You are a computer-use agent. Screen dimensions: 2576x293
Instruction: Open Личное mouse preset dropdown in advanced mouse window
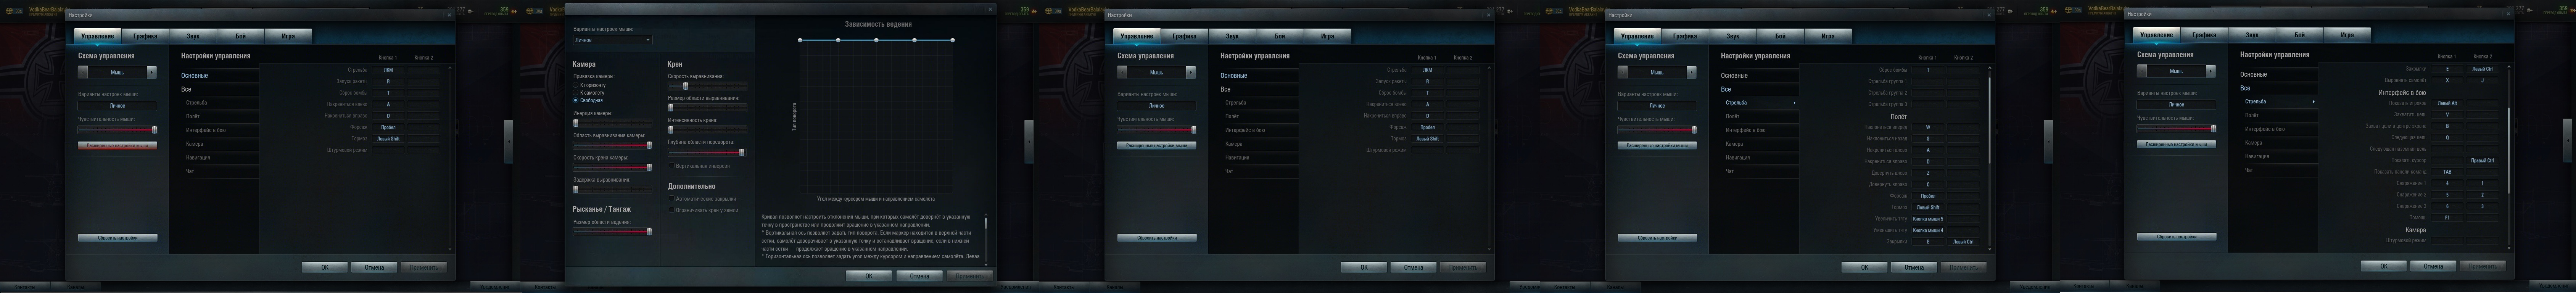[612, 40]
